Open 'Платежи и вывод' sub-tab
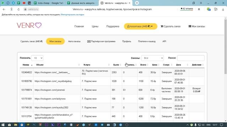This screenshot has height=127, width=227. 147,41
